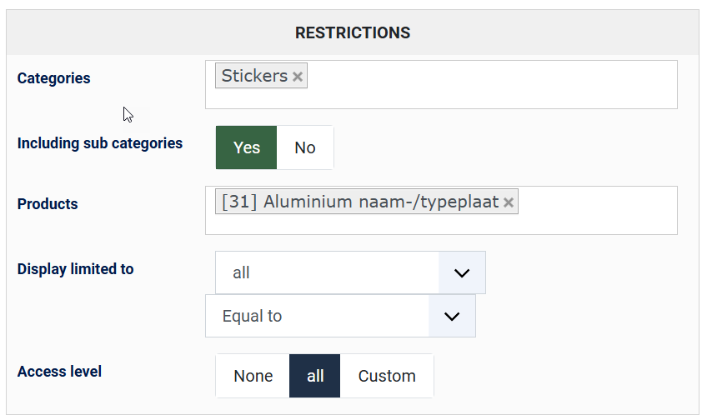Click the 'Including sub categories' label
Image resolution: width=707 pixels, height=415 pixels.
(x=100, y=143)
